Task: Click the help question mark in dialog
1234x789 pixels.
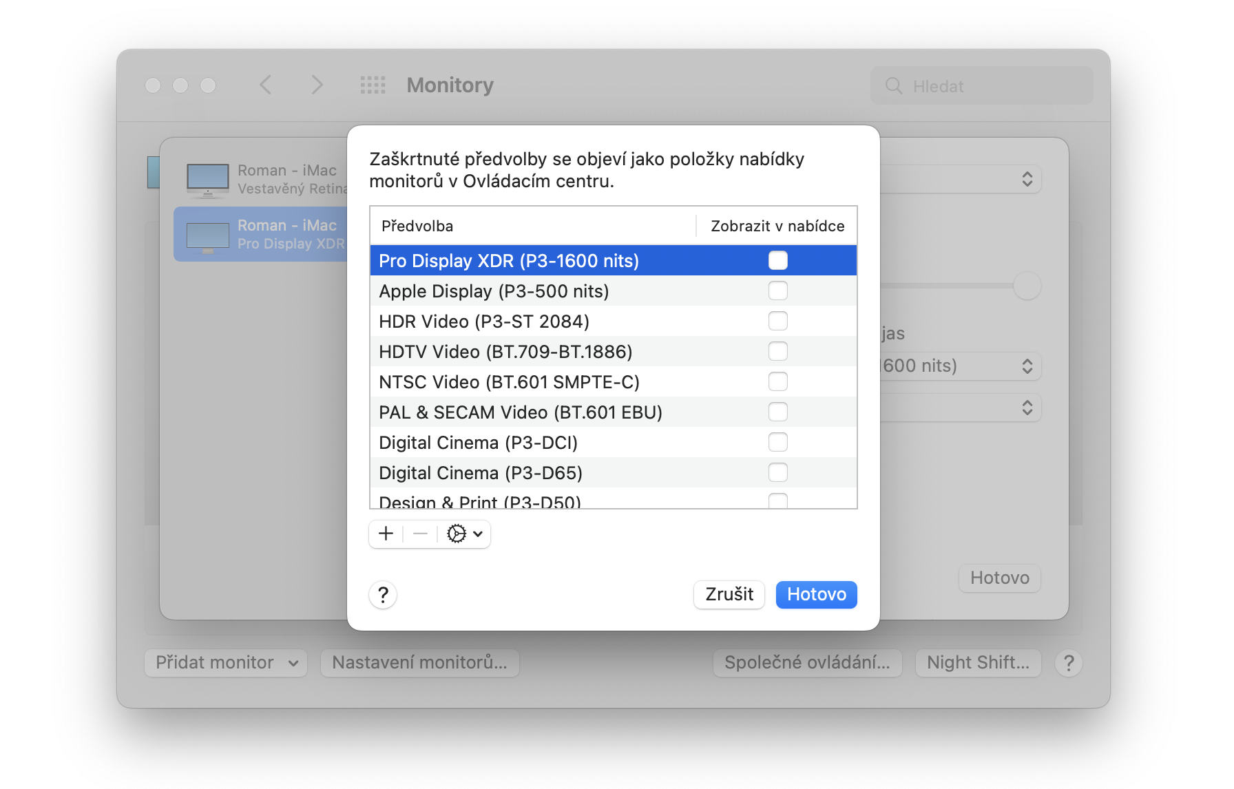Action: pos(383,595)
